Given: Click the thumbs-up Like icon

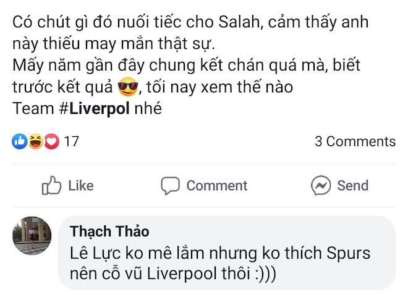Looking at the screenshot, I should click(52, 186).
